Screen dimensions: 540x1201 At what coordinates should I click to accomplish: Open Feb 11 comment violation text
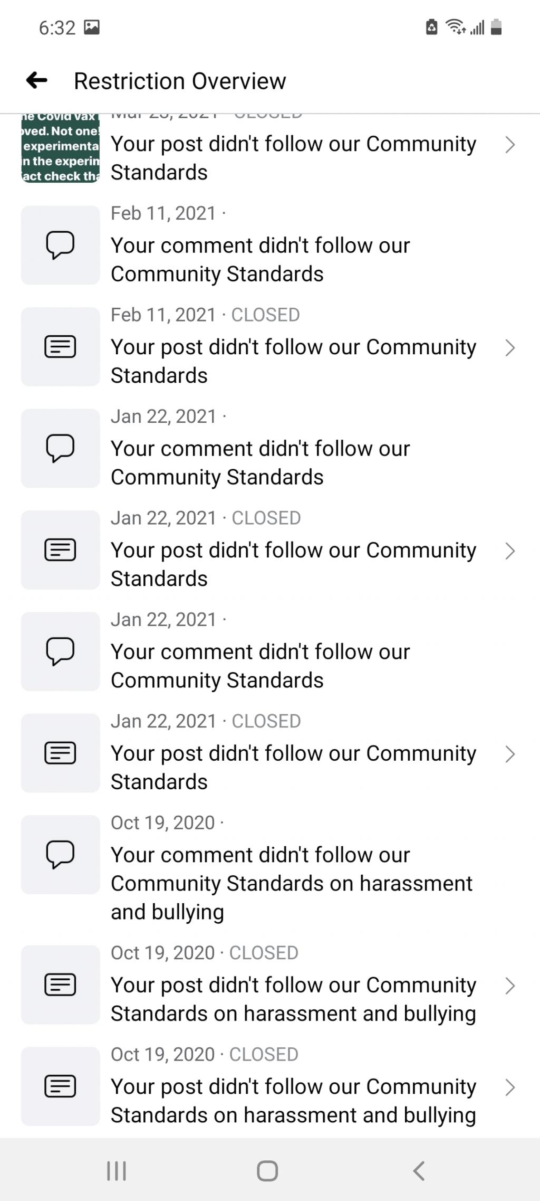[x=261, y=260]
